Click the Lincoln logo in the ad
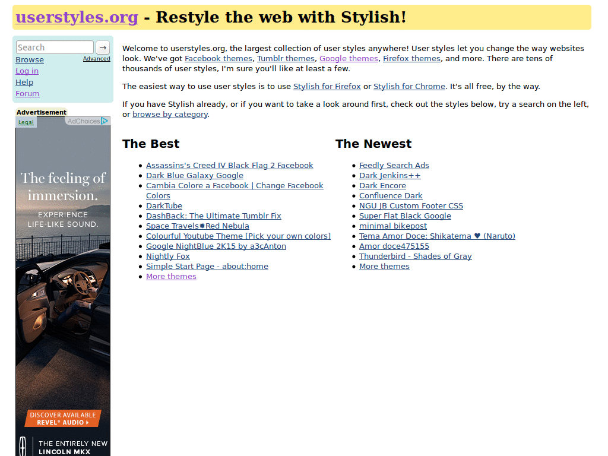Viewport: 608px width, 456px height. click(23, 446)
